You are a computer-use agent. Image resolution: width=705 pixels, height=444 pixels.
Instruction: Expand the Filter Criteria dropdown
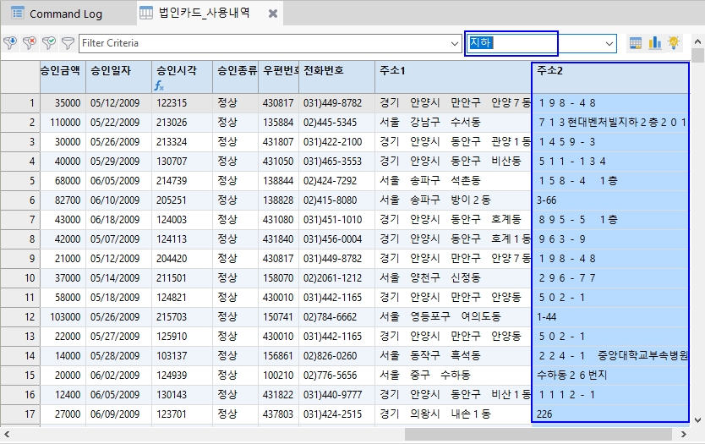455,44
